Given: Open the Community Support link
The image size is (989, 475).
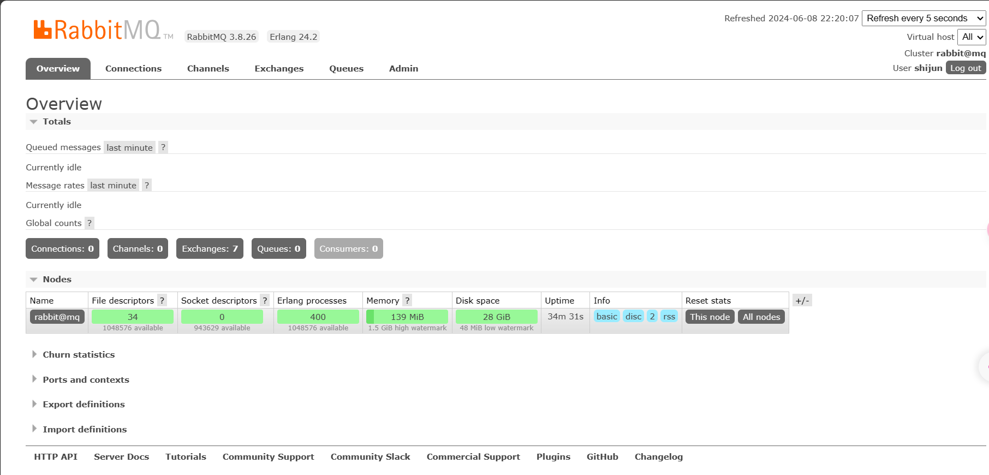Looking at the screenshot, I should [x=268, y=456].
